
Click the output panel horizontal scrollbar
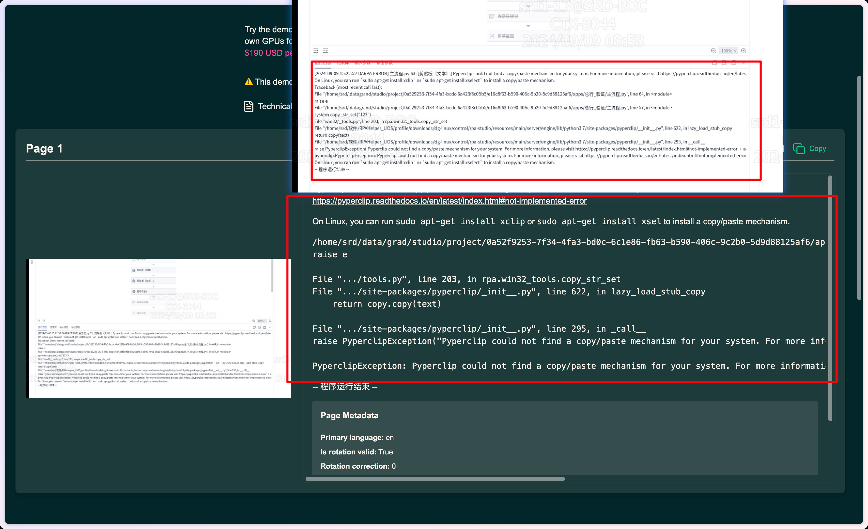(x=435, y=479)
